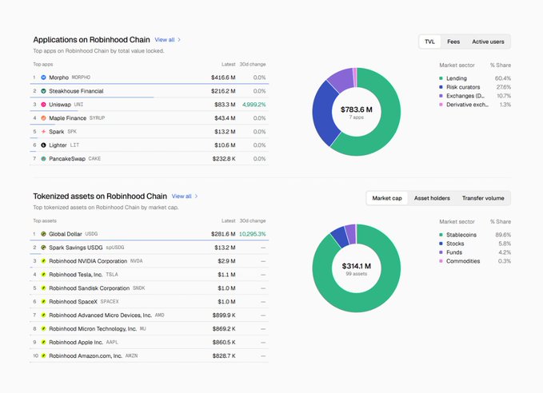Click the Robinhood AMD token icon
This screenshot has width=543, height=393.
point(44,316)
